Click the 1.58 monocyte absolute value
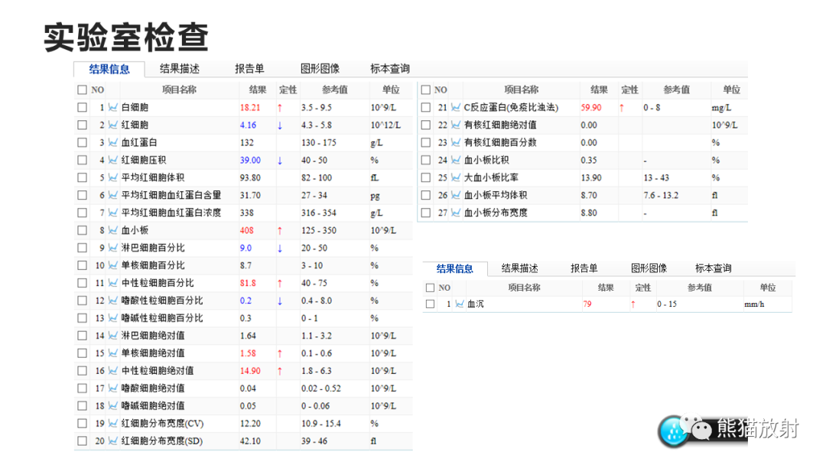The height and width of the screenshot is (465, 826). (248, 353)
